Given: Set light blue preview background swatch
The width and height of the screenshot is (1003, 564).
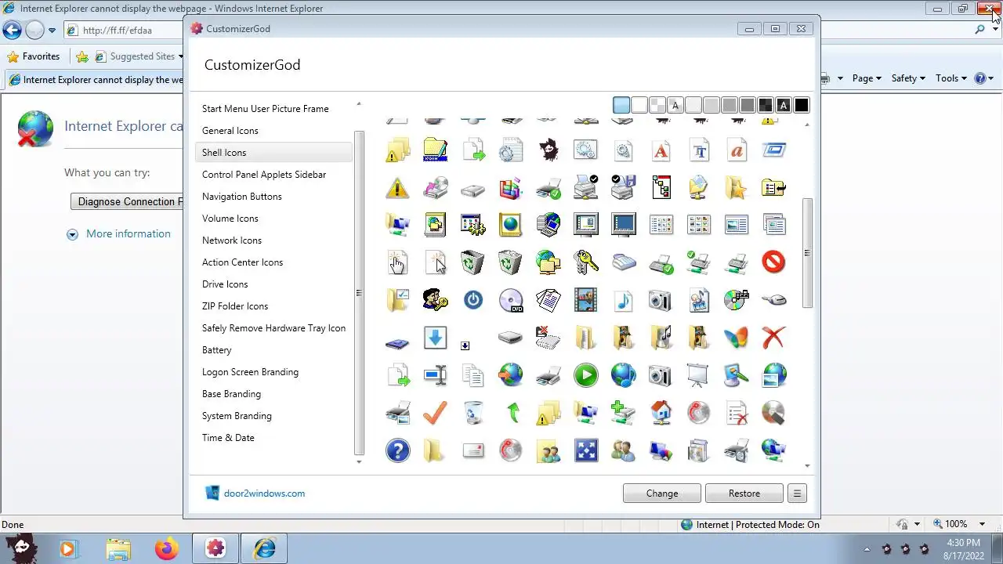Looking at the screenshot, I should [x=621, y=105].
